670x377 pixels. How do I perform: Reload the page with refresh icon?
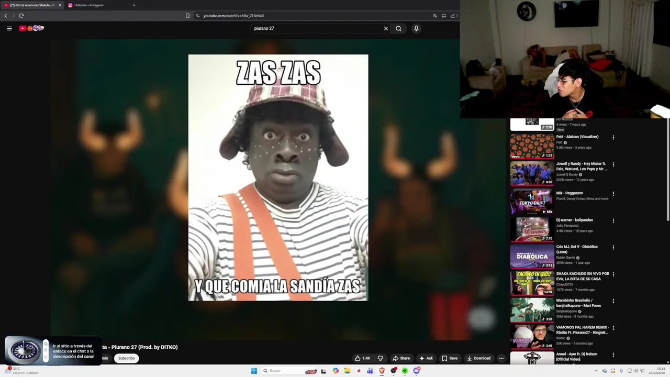point(21,16)
